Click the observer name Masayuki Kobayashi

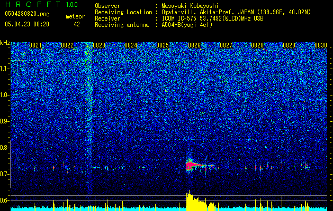(190, 6)
